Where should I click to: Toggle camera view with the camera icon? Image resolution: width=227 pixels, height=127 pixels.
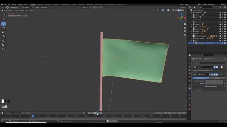point(185,31)
